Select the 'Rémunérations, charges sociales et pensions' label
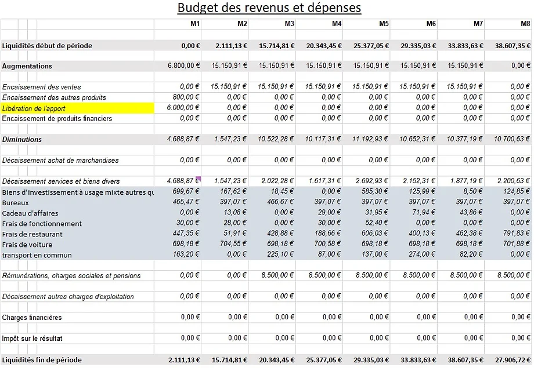The height and width of the screenshot is (368, 534). click(x=71, y=276)
